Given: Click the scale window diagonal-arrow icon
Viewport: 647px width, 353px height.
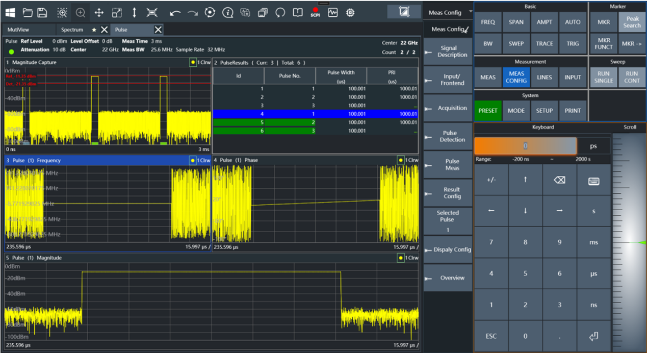Looking at the screenshot, I should click(117, 12).
